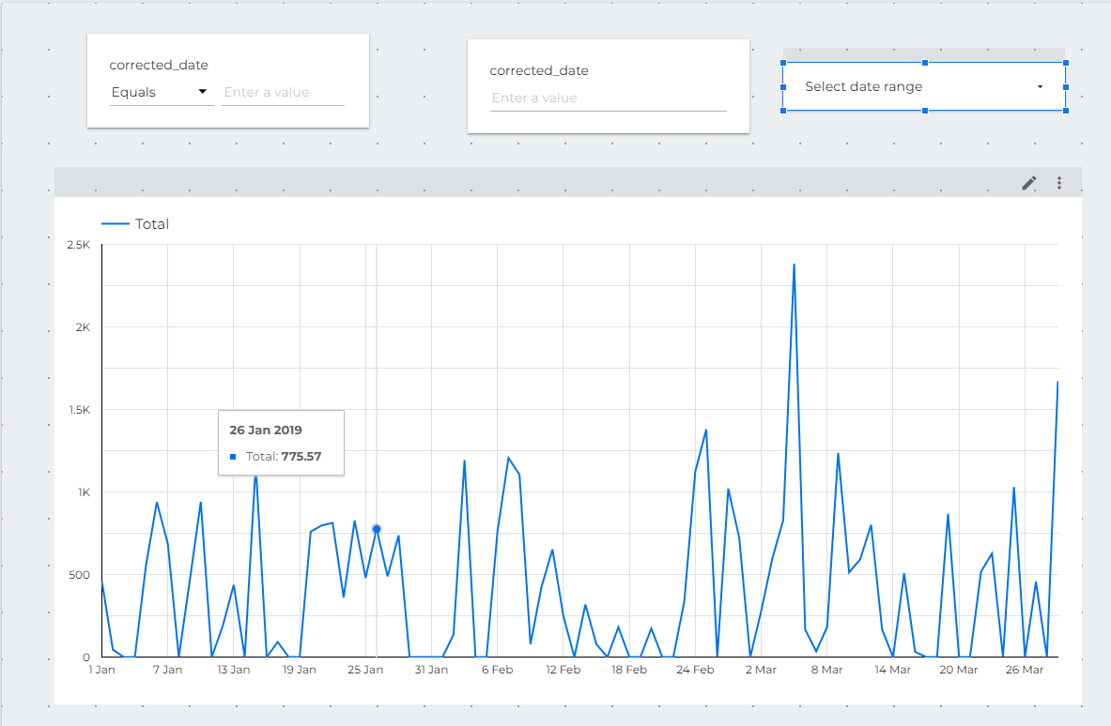Image resolution: width=1111 pixels, height=726 pixels.
Task: Open the three-dot chart options menu
Action: [1059, 183]
